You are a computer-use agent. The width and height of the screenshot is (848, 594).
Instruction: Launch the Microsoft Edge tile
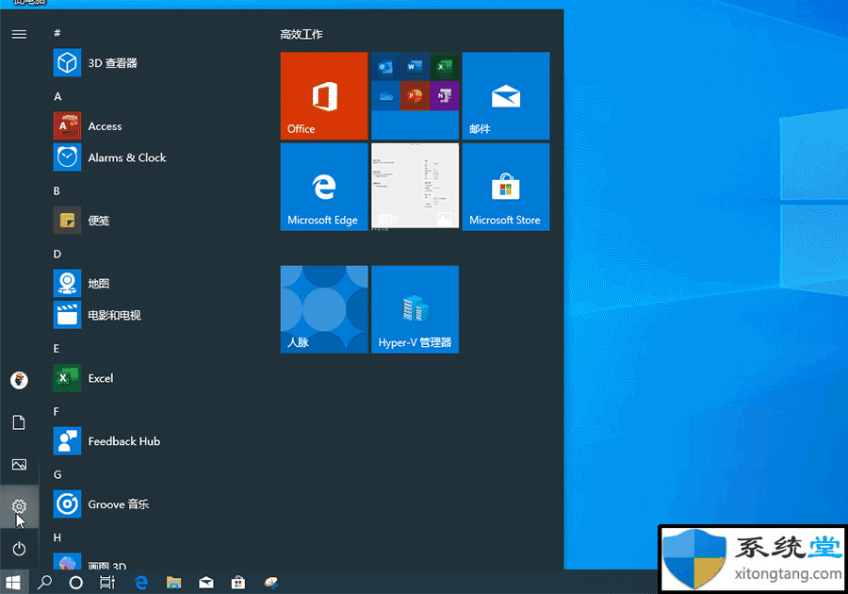click(x=324, y=187)
